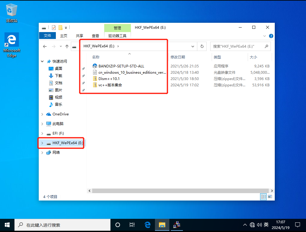Expand the 网络 tree node
The height and width of the screenshot is (232, 306).
tap(42, 153)
